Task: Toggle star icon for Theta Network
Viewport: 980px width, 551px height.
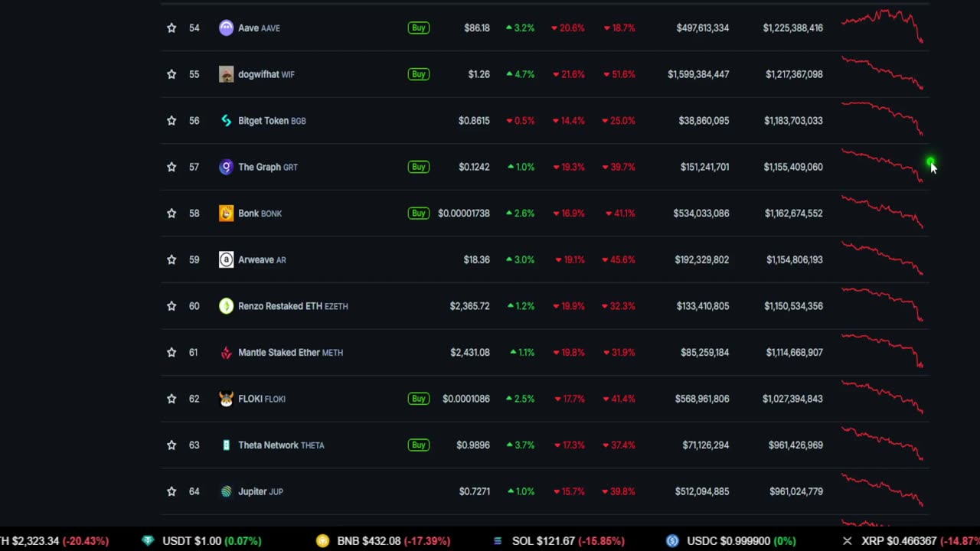Action: click(171, 445)
